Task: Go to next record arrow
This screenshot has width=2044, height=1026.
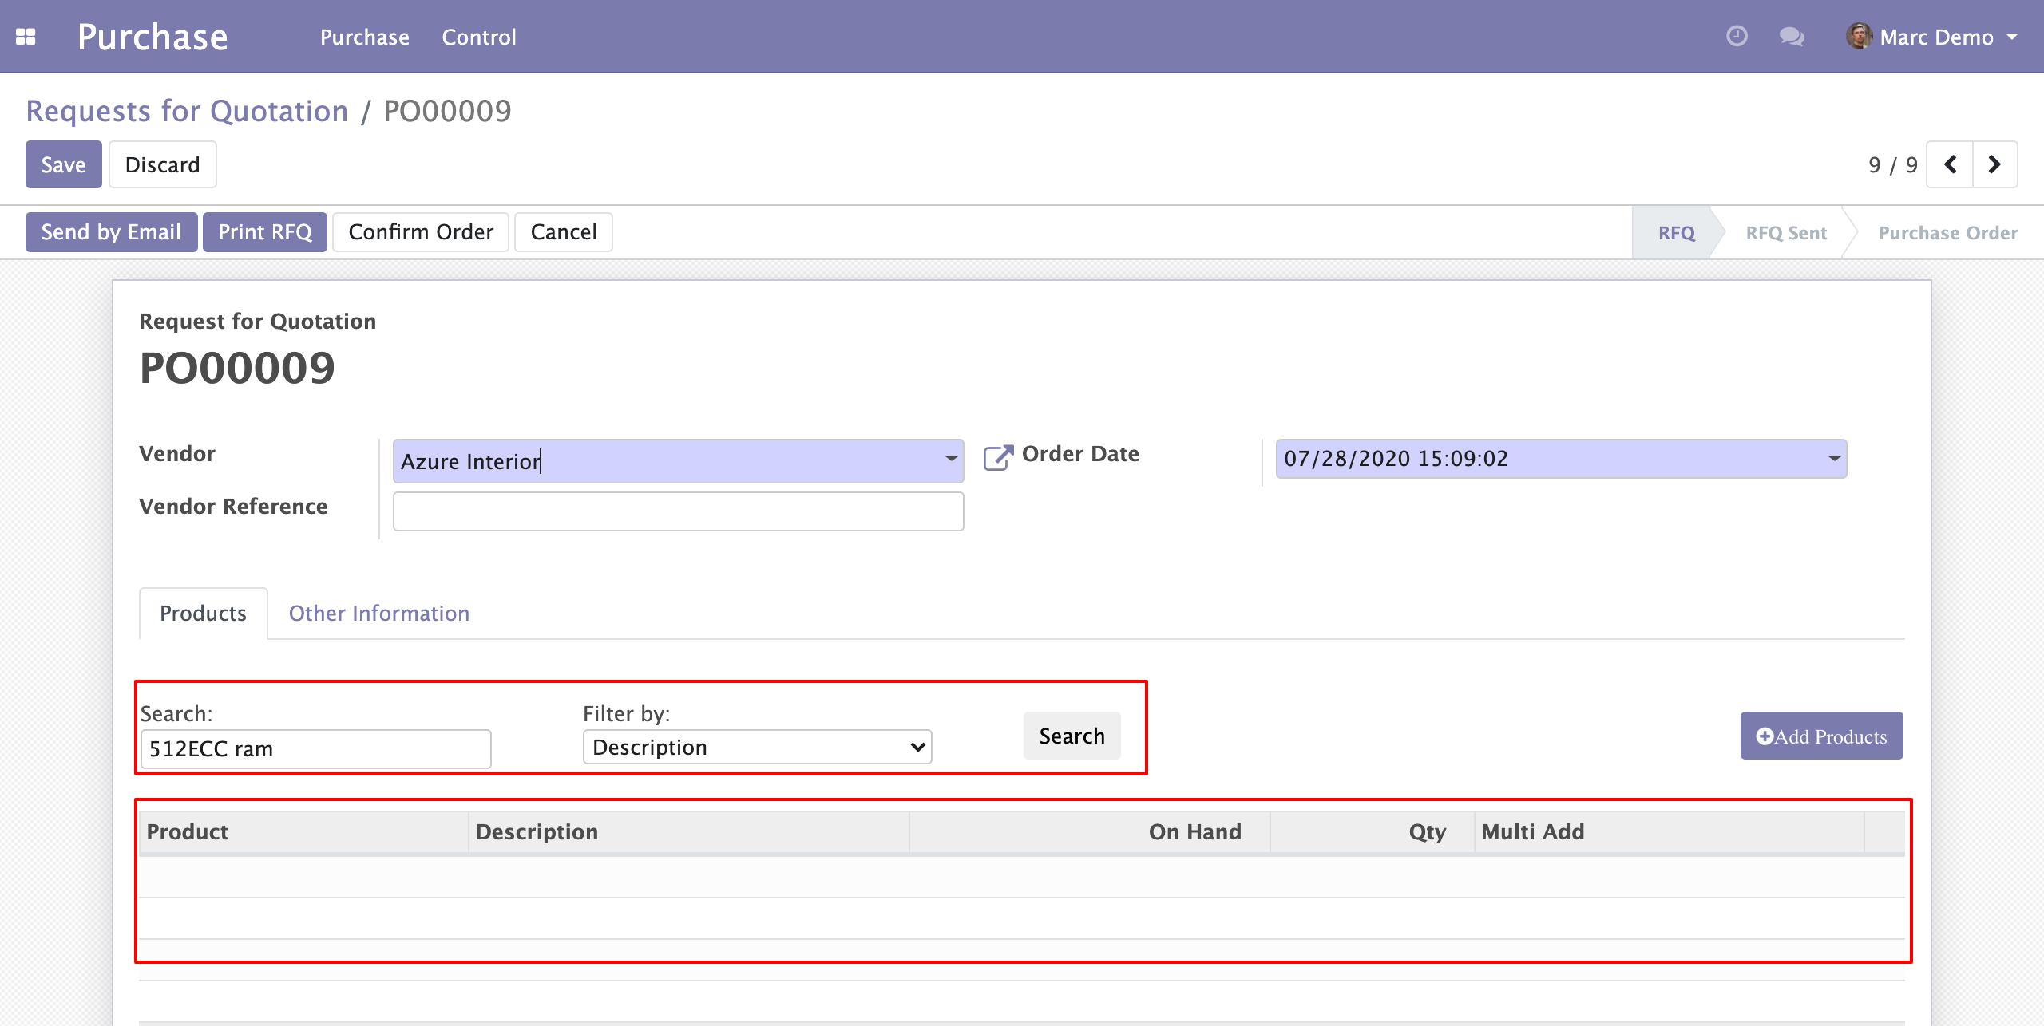Action: [1994, 164]
